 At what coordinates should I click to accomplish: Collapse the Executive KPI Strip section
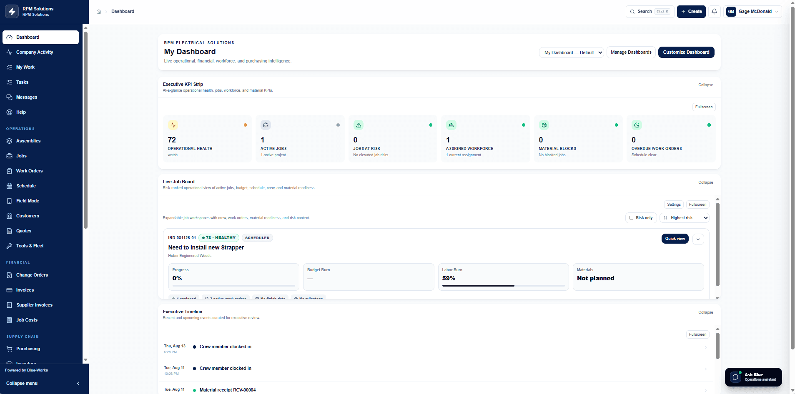coord(706,85)
